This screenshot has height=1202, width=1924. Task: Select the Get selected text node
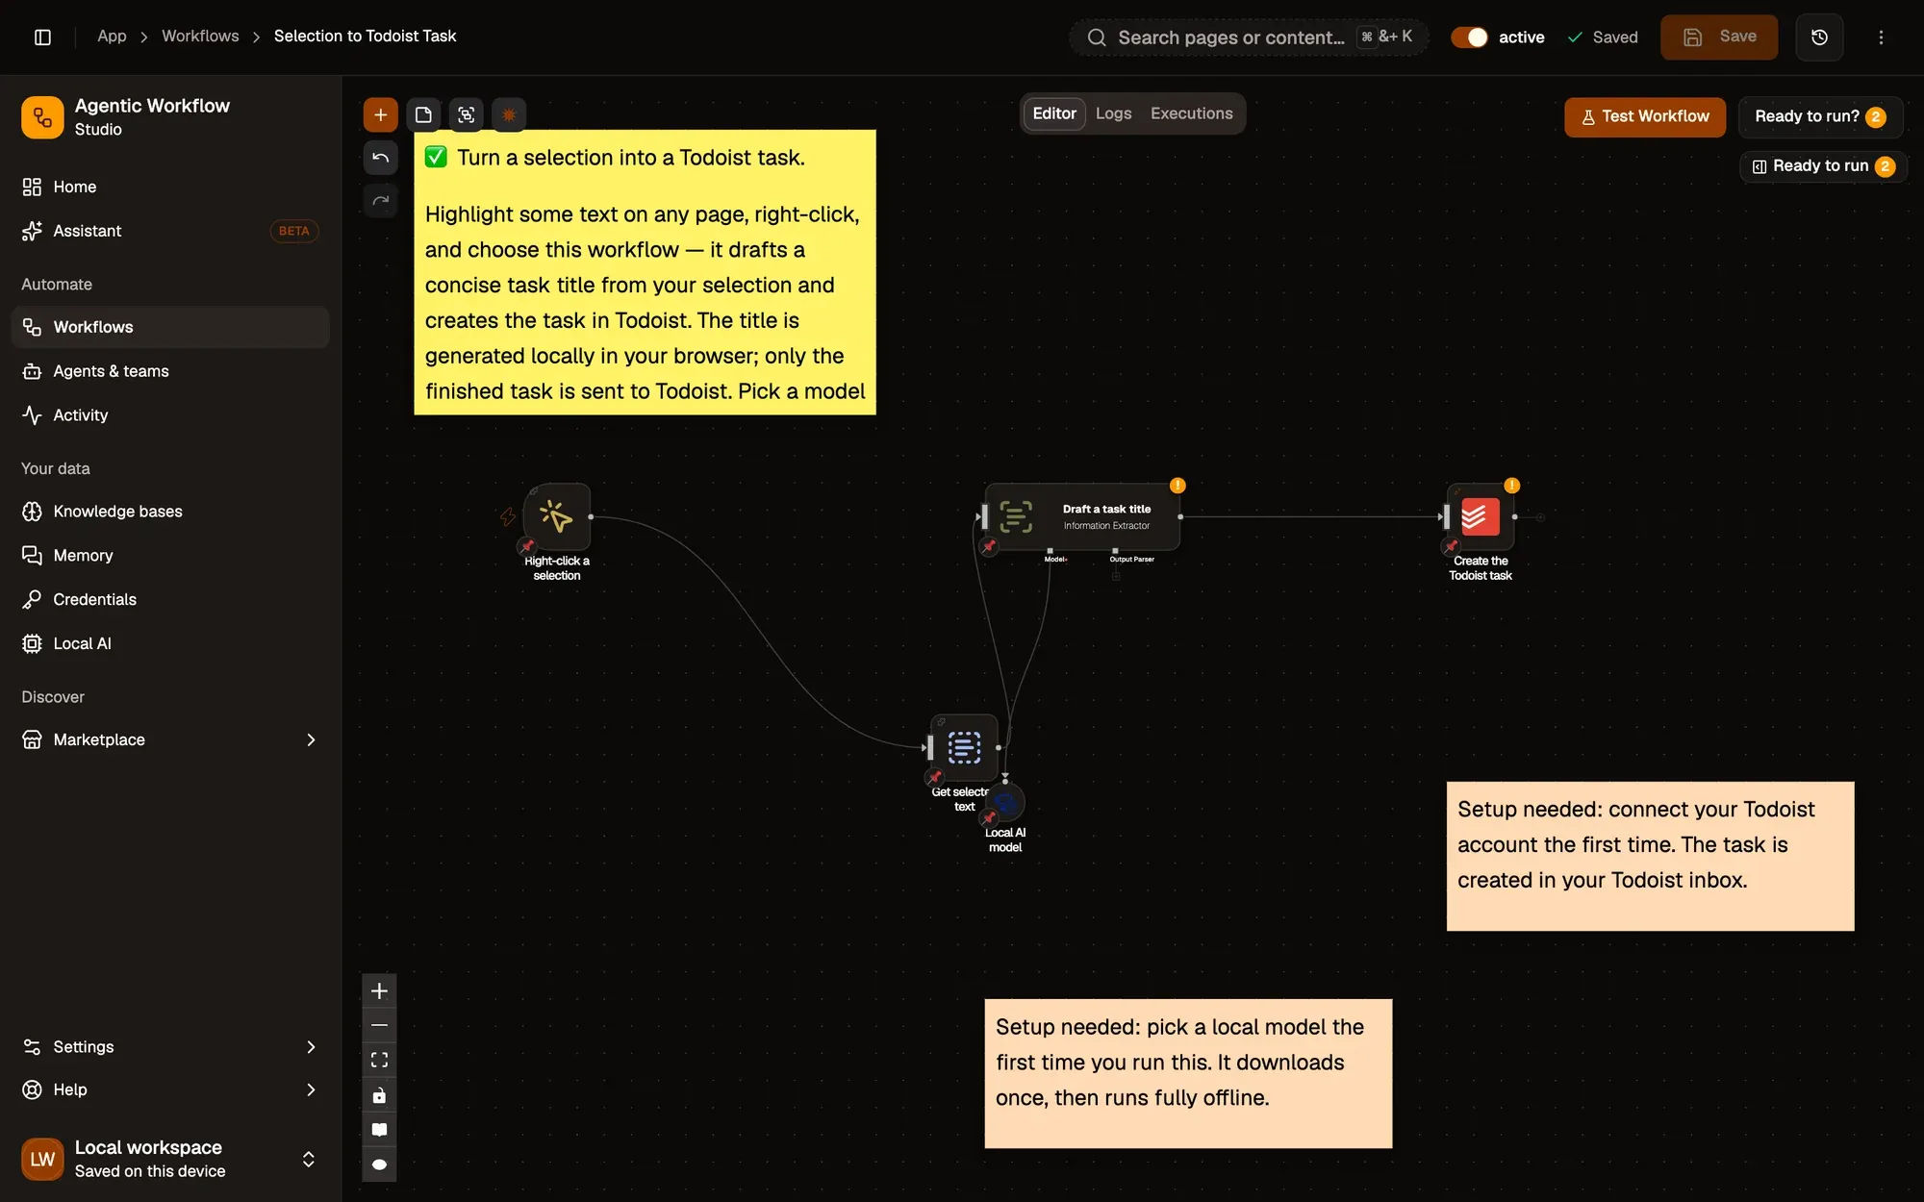(x=964, y=747)
